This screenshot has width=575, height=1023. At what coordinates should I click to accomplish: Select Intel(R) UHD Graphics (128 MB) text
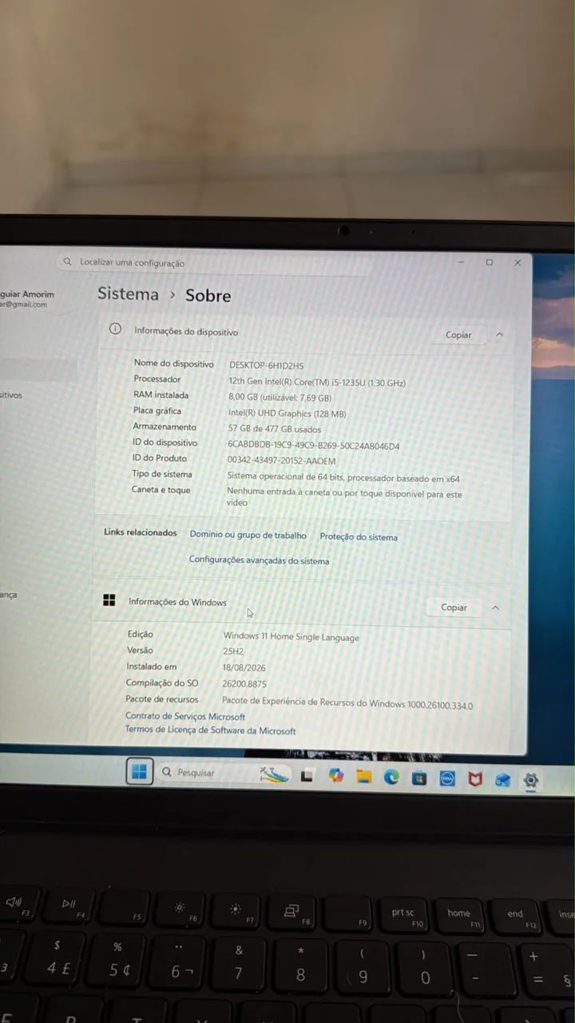click(x=287, y=413)
